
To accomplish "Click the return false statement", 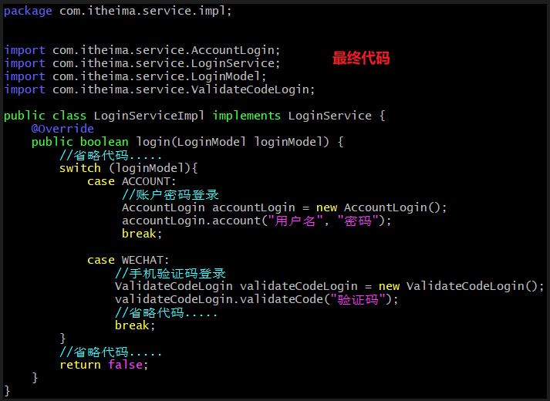I will (x=104, y=365).
